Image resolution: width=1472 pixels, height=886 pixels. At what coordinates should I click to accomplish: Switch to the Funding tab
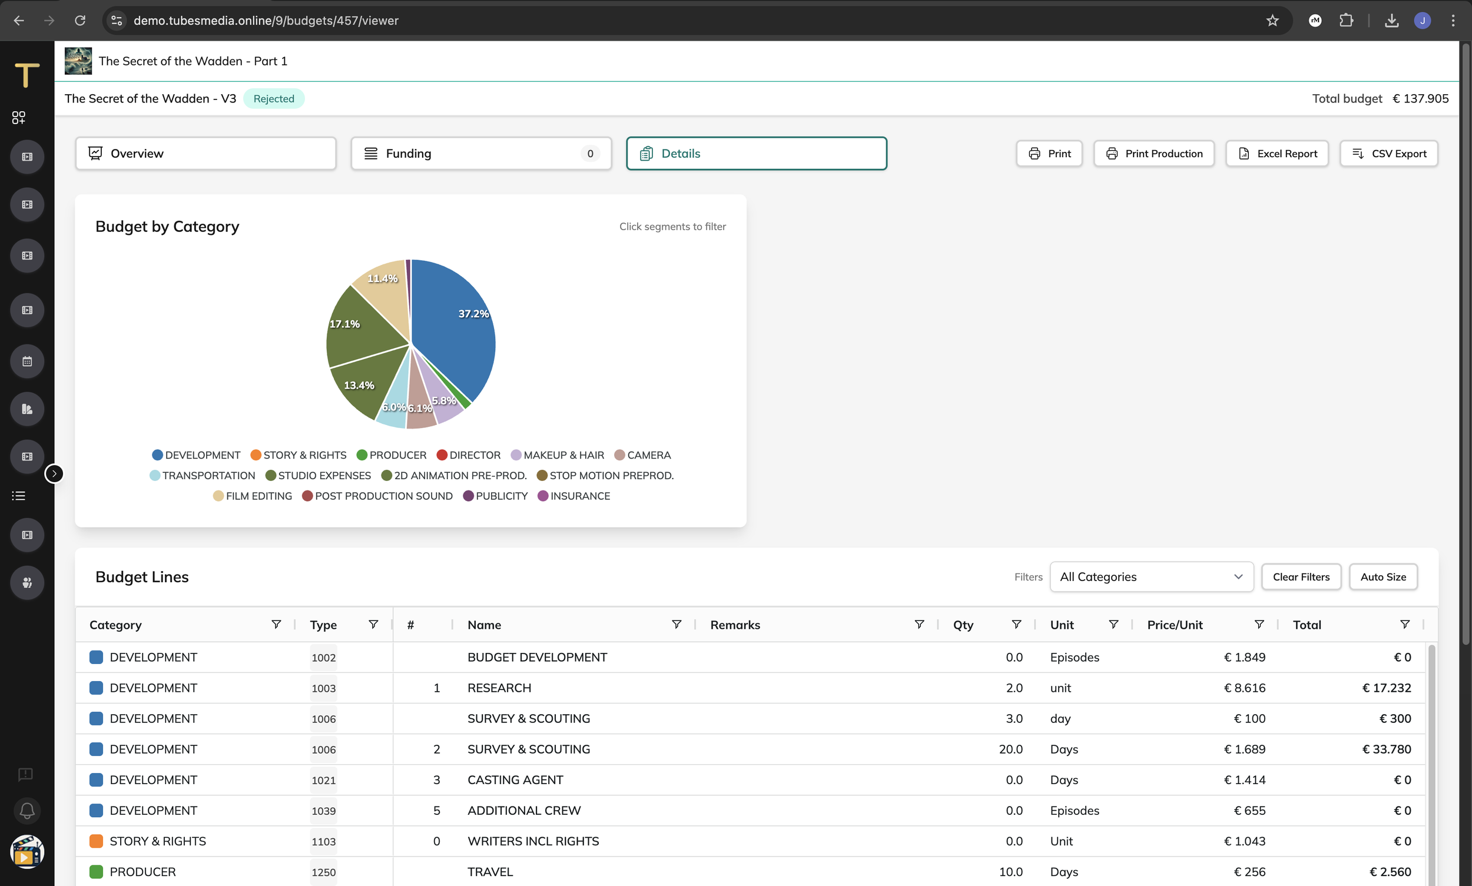coord(480,154)
